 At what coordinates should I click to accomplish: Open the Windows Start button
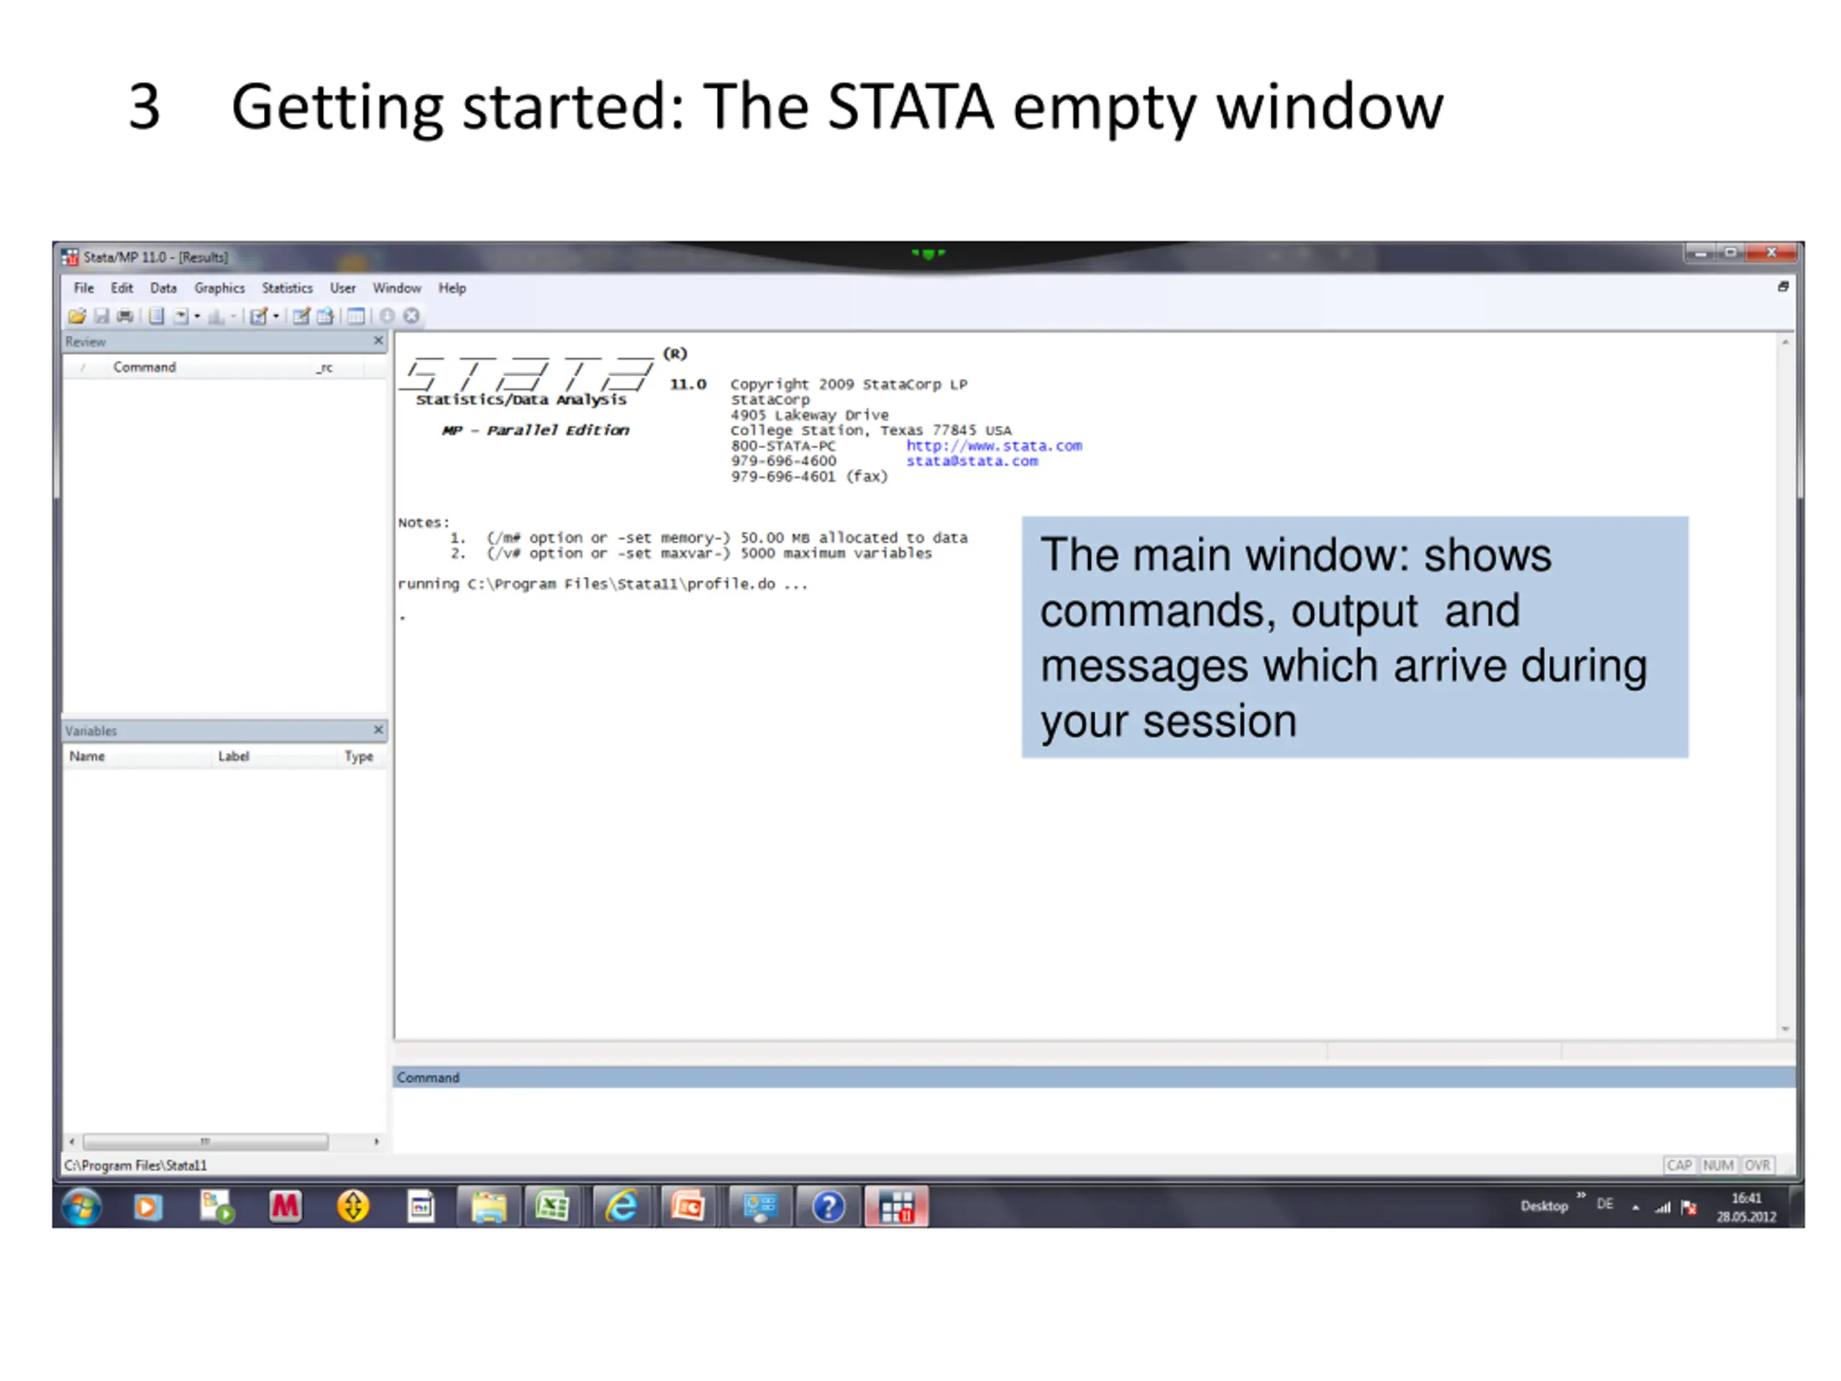tap(81, 1207)
